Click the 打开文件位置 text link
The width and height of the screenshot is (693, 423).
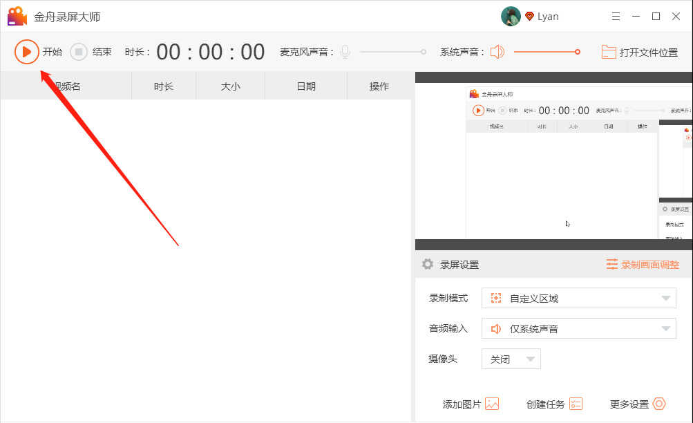click(648, 53)
